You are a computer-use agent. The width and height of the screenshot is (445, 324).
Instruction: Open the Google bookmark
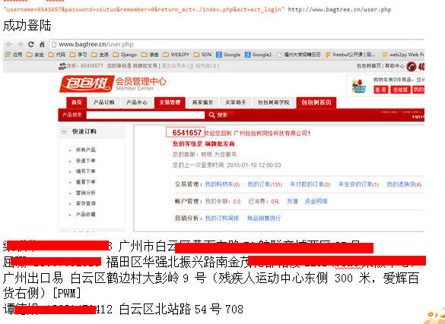(228, 55)
